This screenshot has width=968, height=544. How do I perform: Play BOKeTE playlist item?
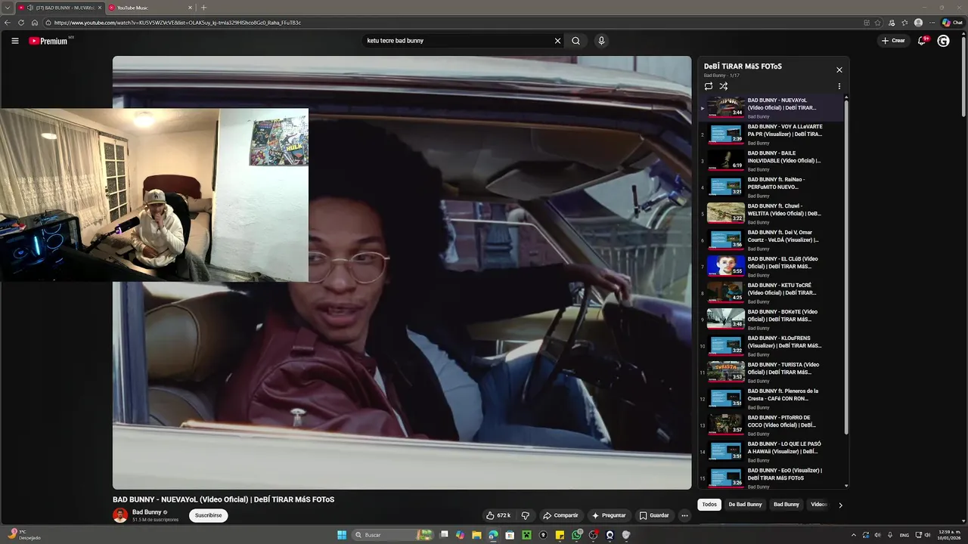(x=771, y=320)
